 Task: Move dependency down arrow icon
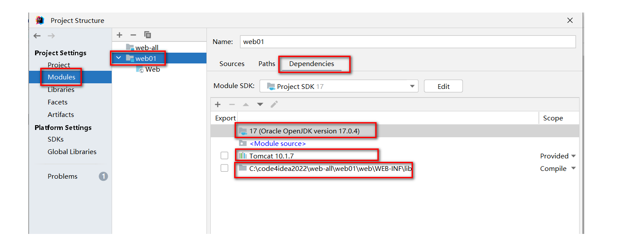[x=260, y=104]
